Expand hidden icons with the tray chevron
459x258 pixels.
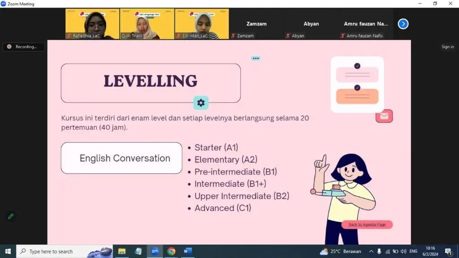coord(371,251)
